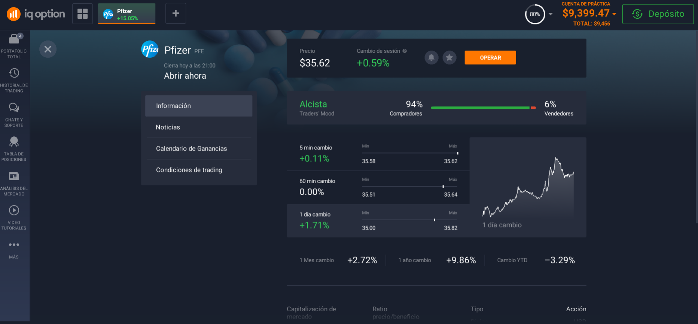
Task: Click the TOTAL: $9,456 text
Action: [592, 24]
